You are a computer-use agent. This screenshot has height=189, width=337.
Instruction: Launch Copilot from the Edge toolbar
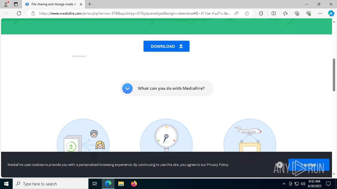tap(331, 13)
